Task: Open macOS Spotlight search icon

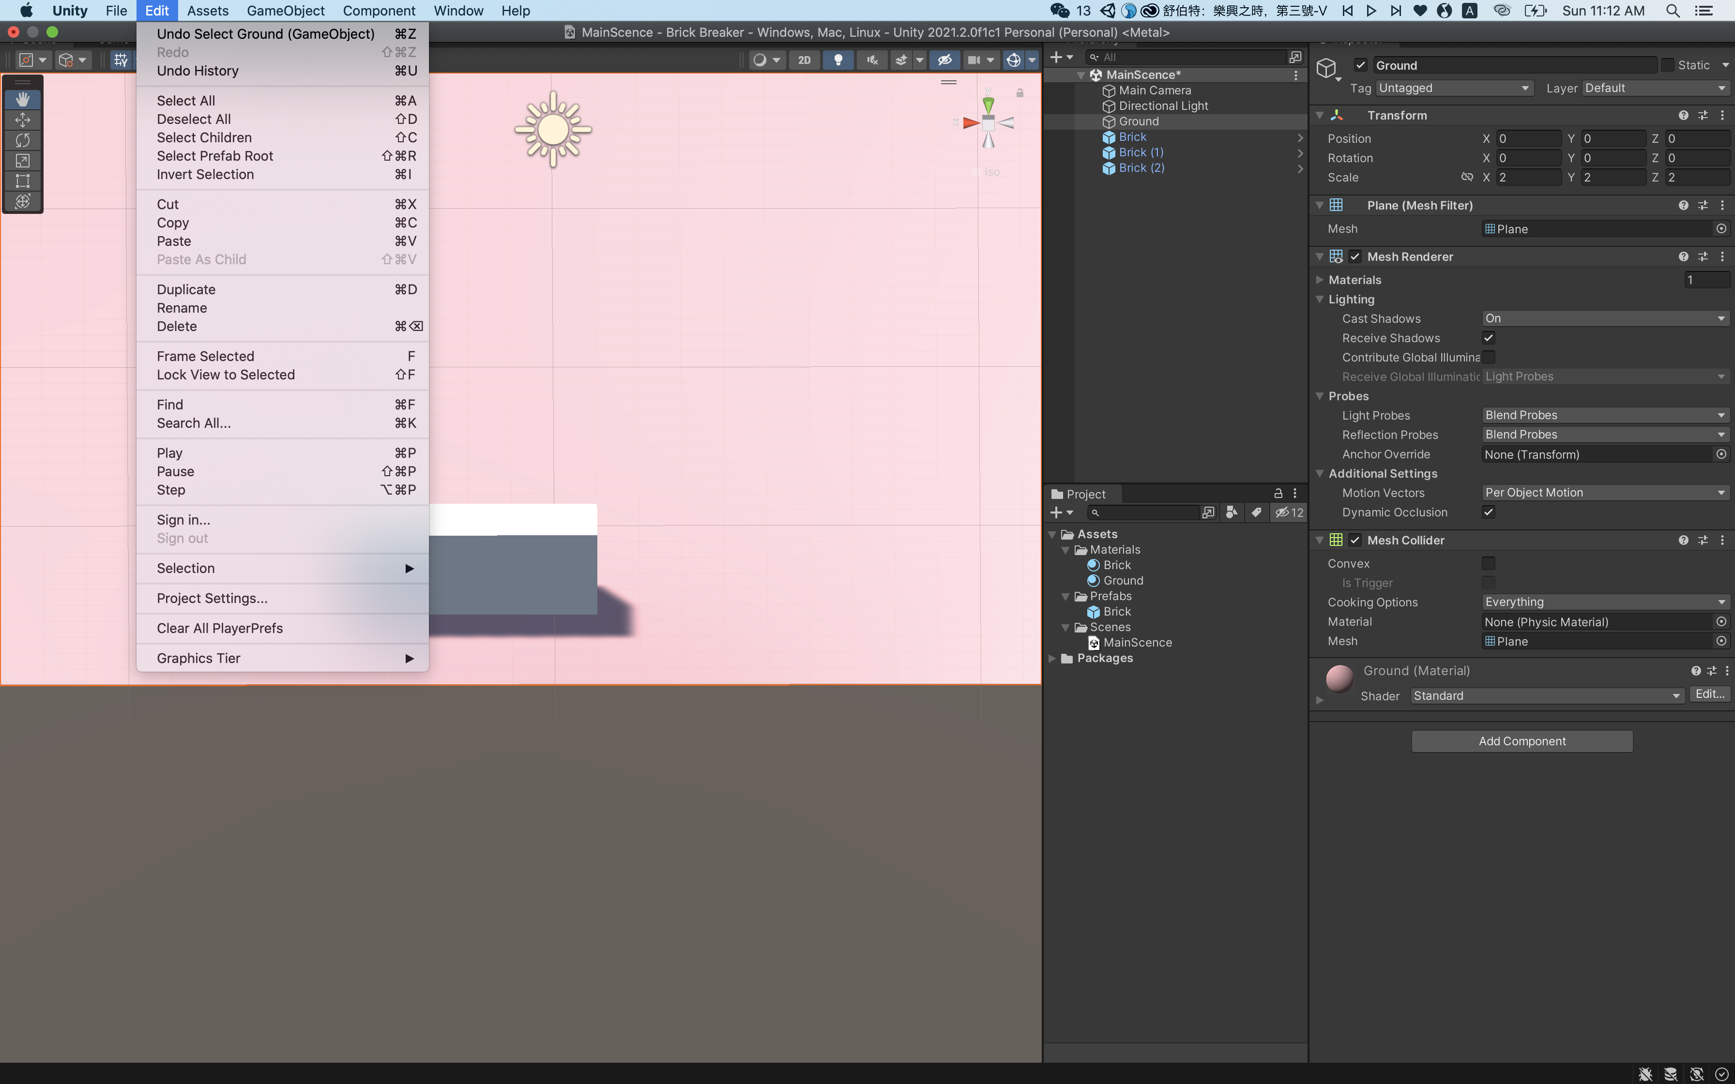Action: pos(1673,11)
